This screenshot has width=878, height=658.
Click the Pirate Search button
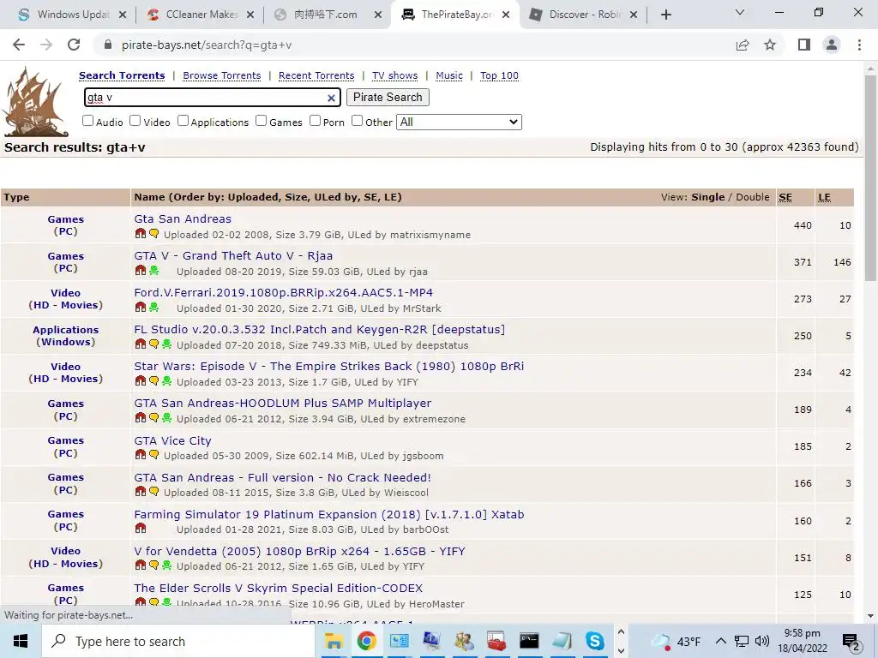pyautogui.click(x=388, y=98)
